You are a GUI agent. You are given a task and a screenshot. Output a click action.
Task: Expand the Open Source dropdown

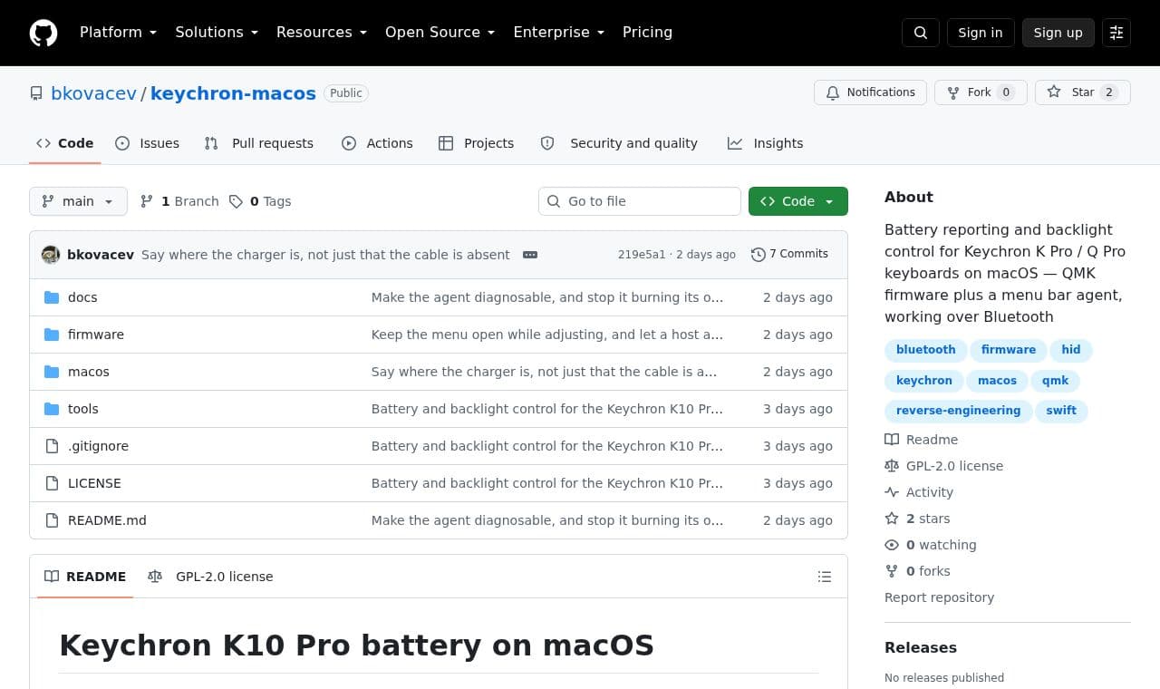click(x=440, y=33)
